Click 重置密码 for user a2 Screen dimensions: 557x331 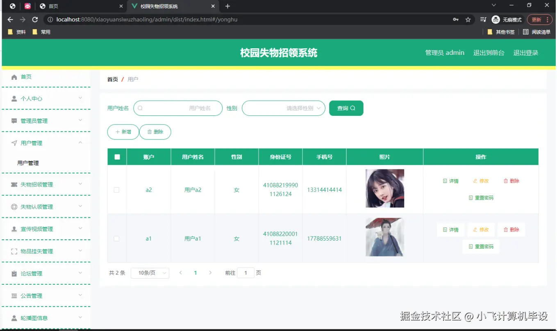click(x=481, y=198)
